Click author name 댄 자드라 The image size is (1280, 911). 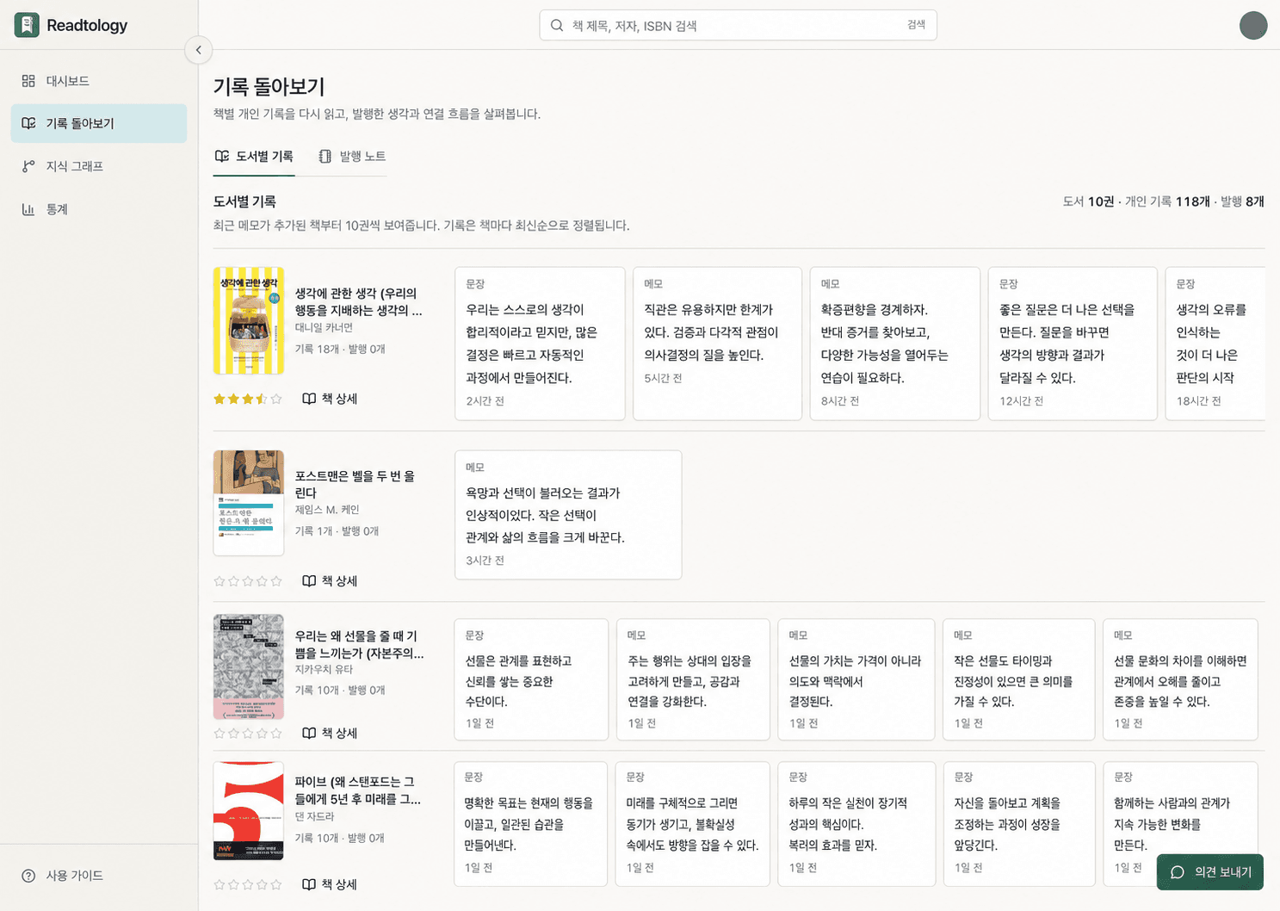(314, 816)
